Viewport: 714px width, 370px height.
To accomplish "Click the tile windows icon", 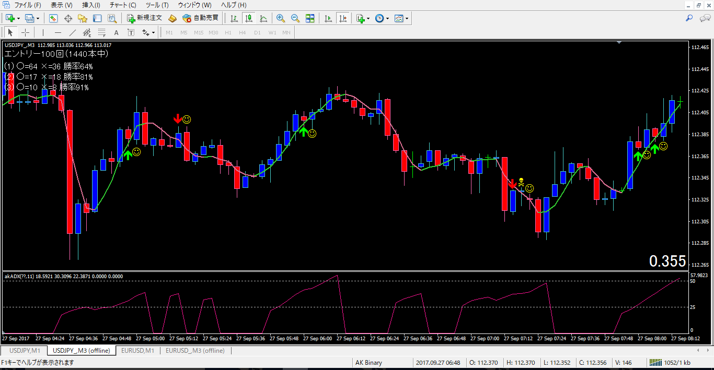I will (310, 18).
